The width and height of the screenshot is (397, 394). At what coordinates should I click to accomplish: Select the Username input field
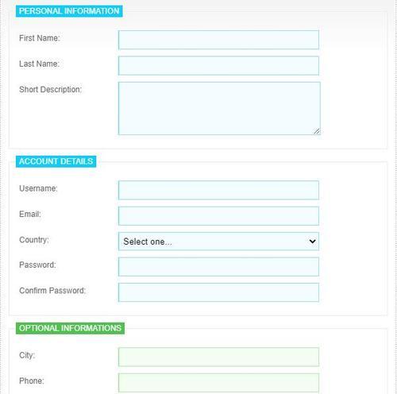coord(218,190)
